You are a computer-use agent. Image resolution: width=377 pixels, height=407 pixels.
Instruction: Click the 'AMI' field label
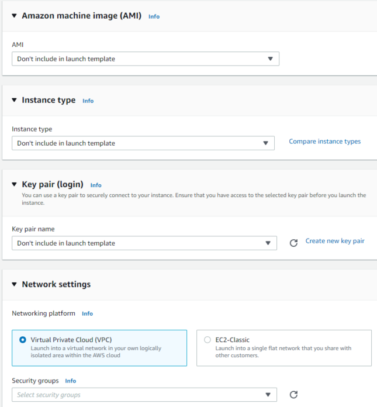point(18,44)
